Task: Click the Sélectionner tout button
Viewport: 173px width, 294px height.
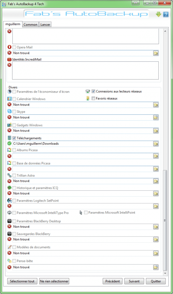Action: [22, 281]
